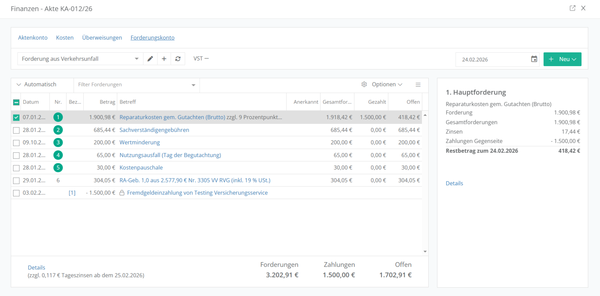Switch to the Aktenkonto tab

pyautogui.click(x=33, y=38)
